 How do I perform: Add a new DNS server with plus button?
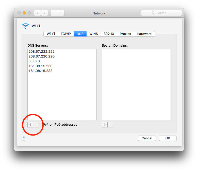[30, 125]
